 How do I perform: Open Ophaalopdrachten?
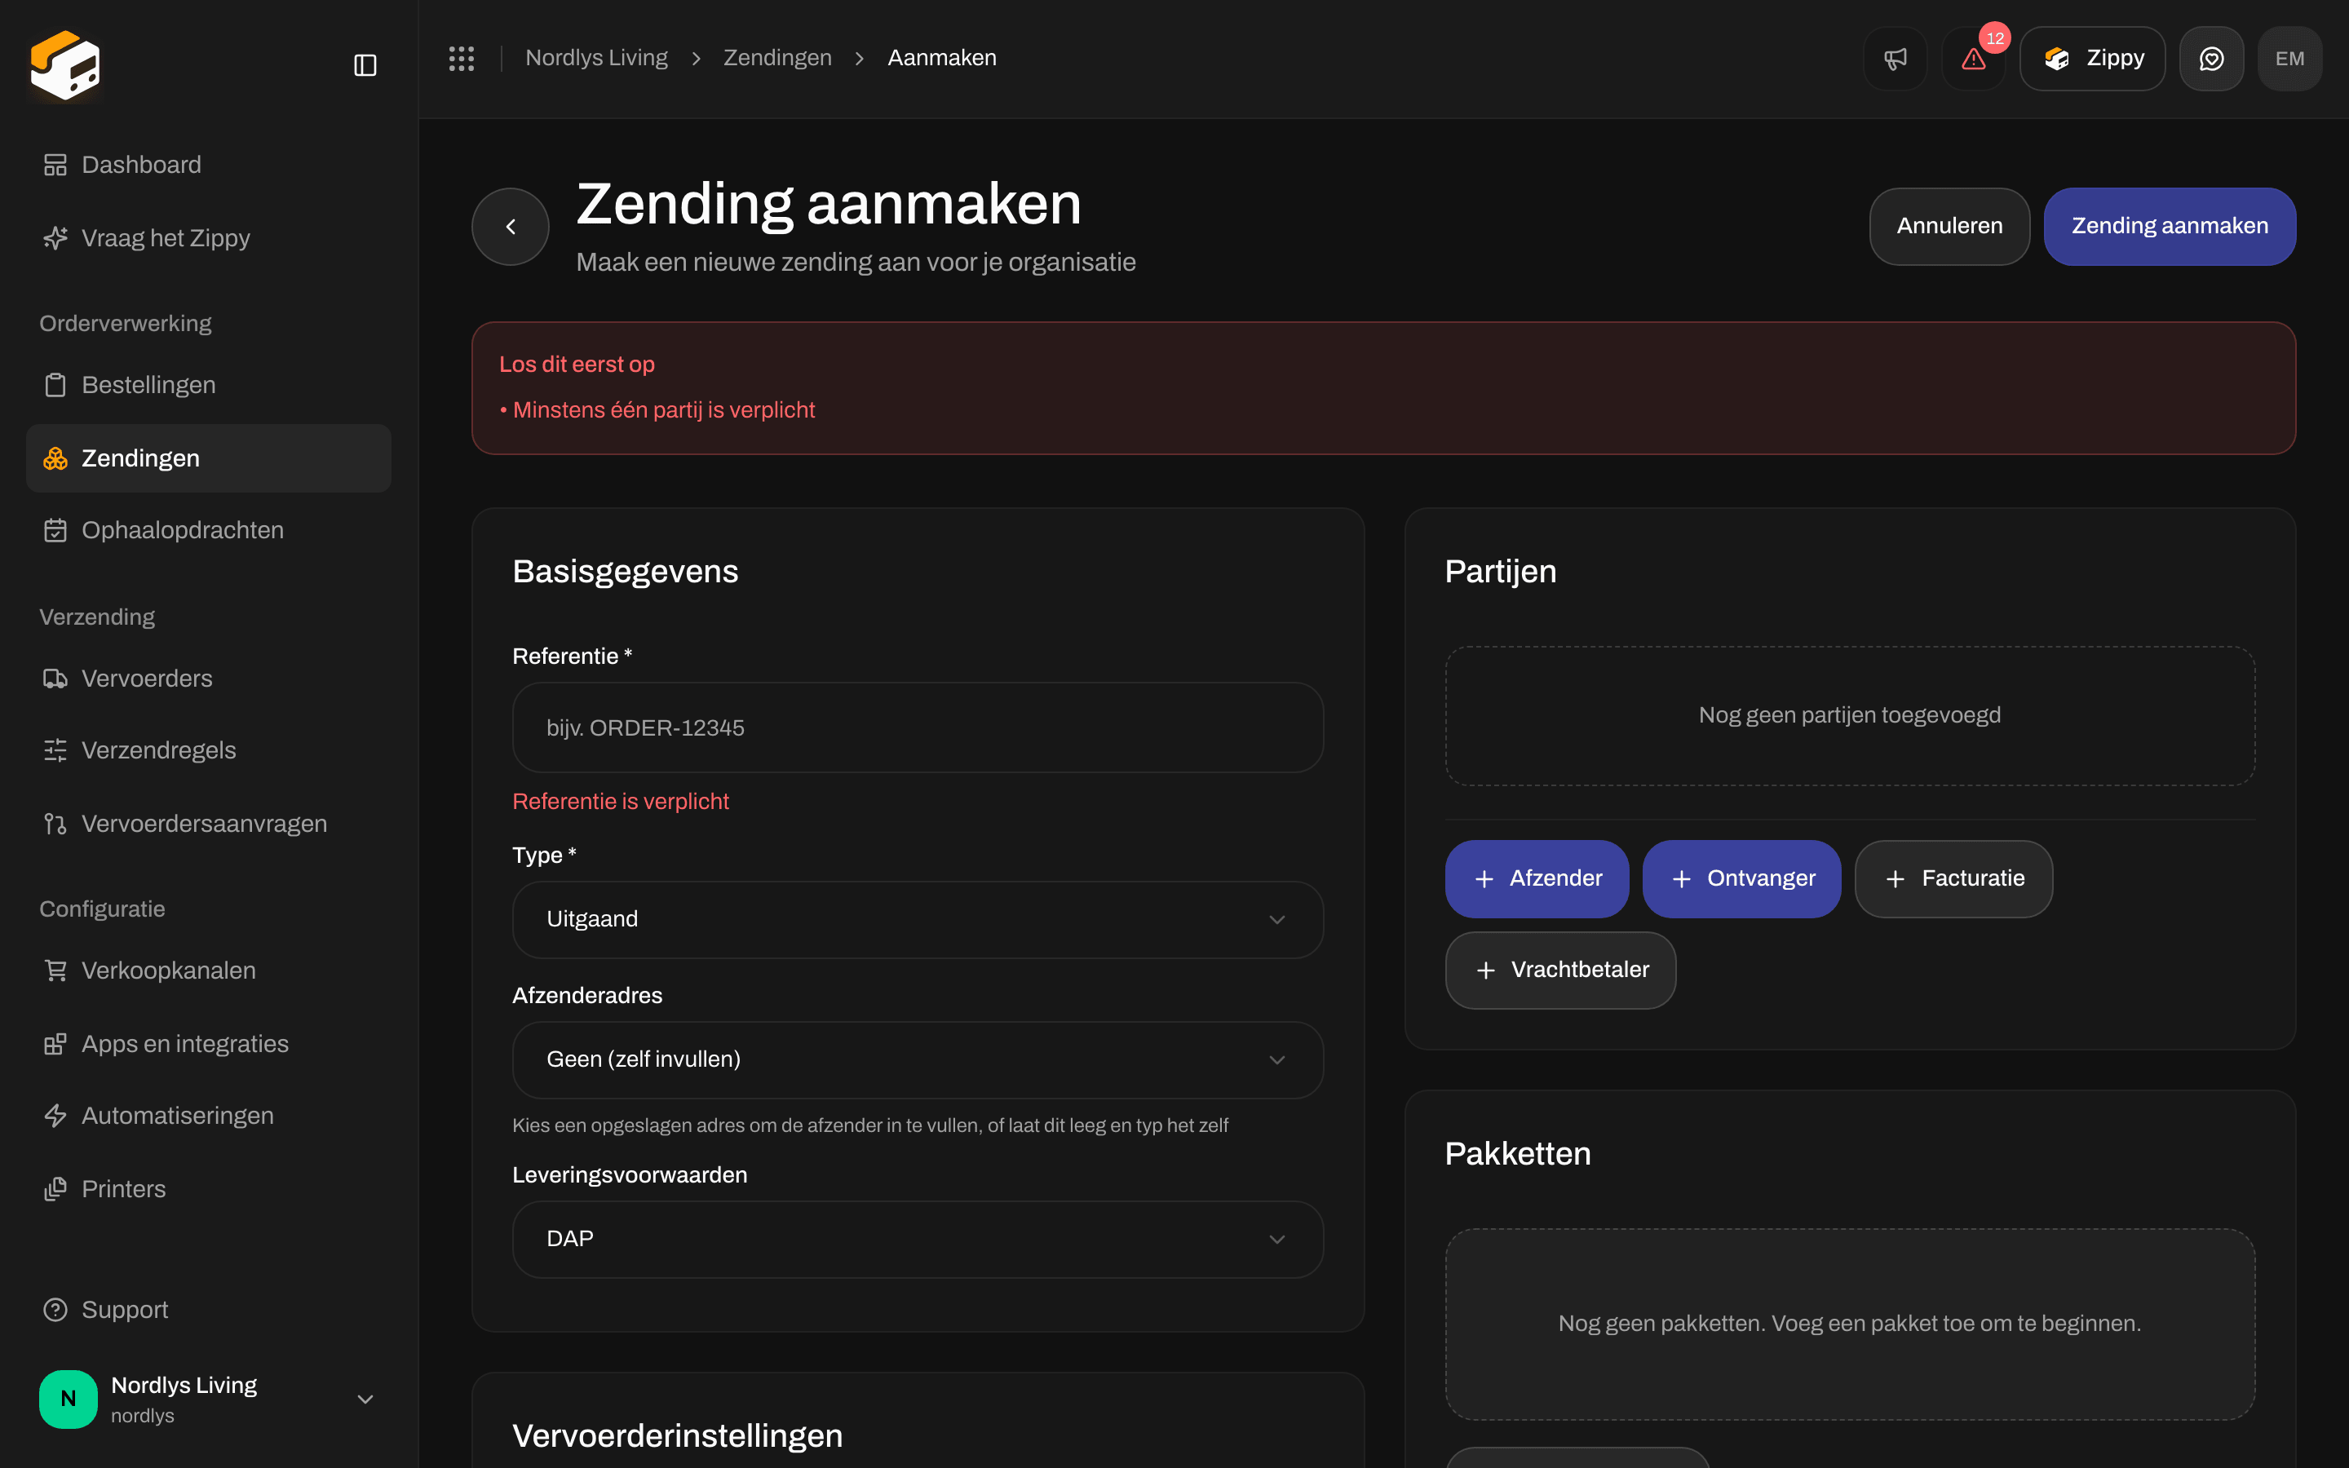(209, 530)
